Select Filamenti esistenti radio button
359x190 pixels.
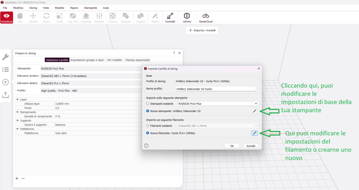pos(148,126)
